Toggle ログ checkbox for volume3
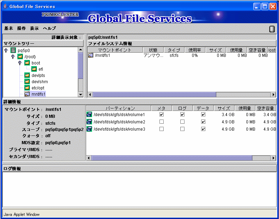279x219 pixels. (x=182, y=129)
